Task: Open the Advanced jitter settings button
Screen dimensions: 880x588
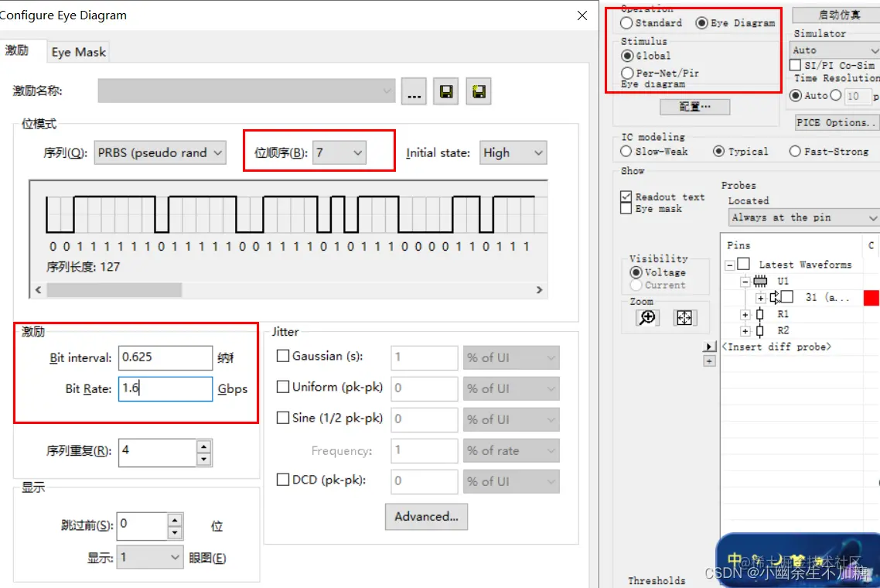Action: coord(426,517)
